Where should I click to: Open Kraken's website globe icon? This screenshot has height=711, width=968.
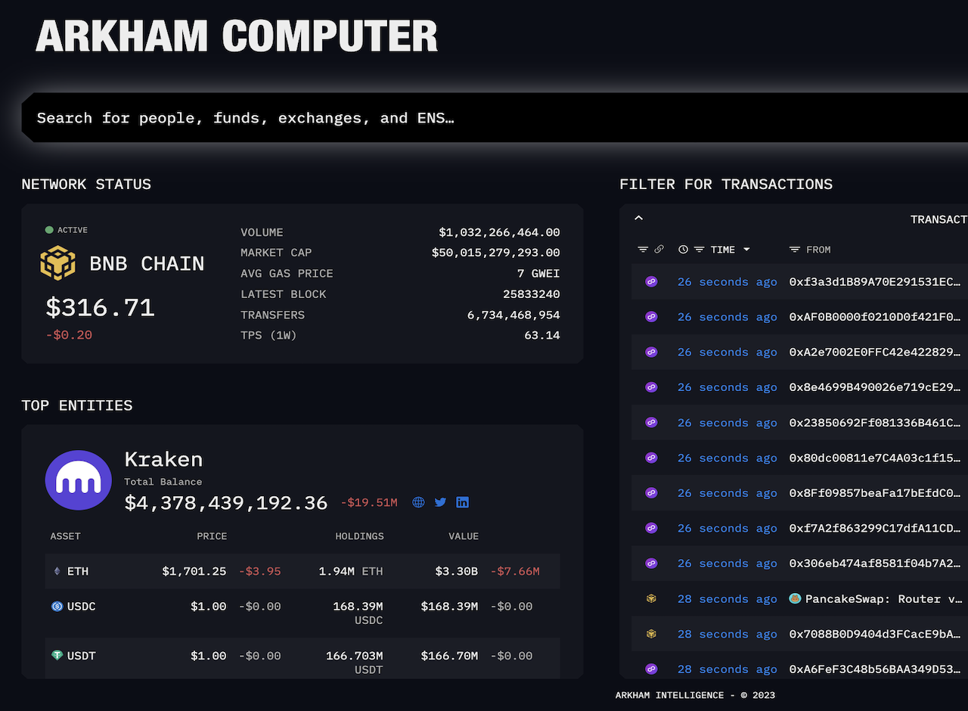coord(418,502)
